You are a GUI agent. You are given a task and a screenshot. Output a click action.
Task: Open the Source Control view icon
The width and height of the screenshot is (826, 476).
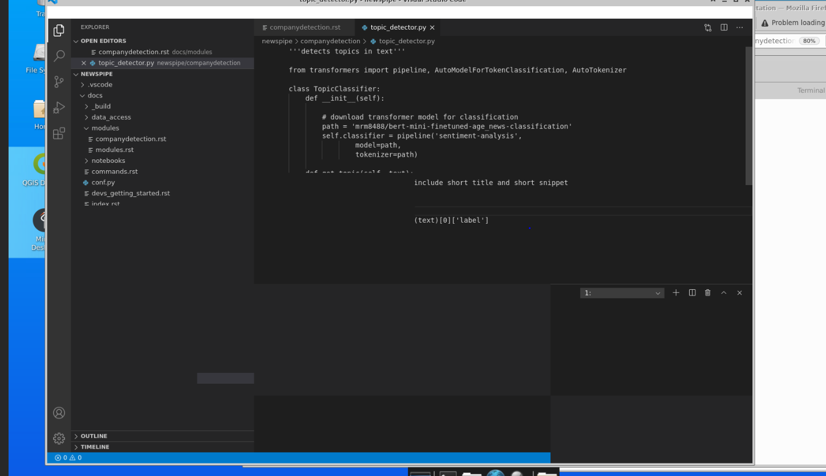pos(59,82)
